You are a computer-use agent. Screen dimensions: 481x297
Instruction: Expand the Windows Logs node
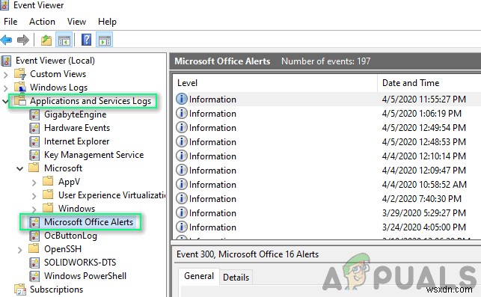click(x=5, y=88)
